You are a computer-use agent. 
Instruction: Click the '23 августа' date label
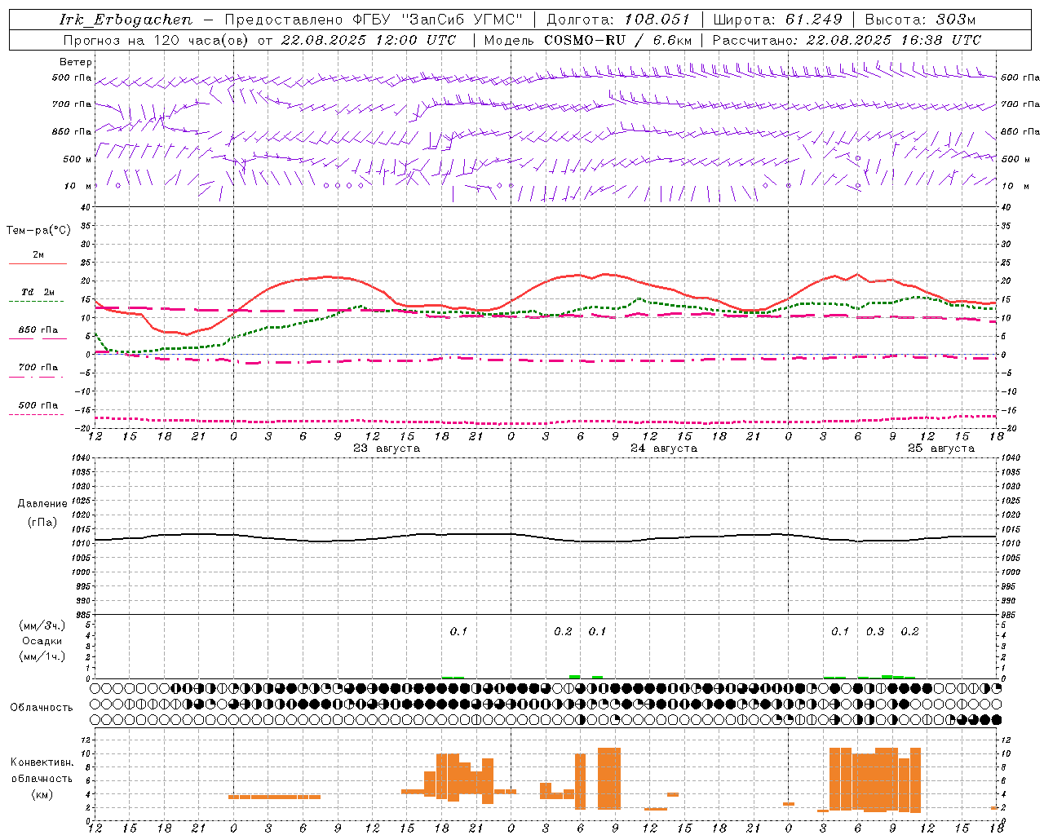pos(387,448)
